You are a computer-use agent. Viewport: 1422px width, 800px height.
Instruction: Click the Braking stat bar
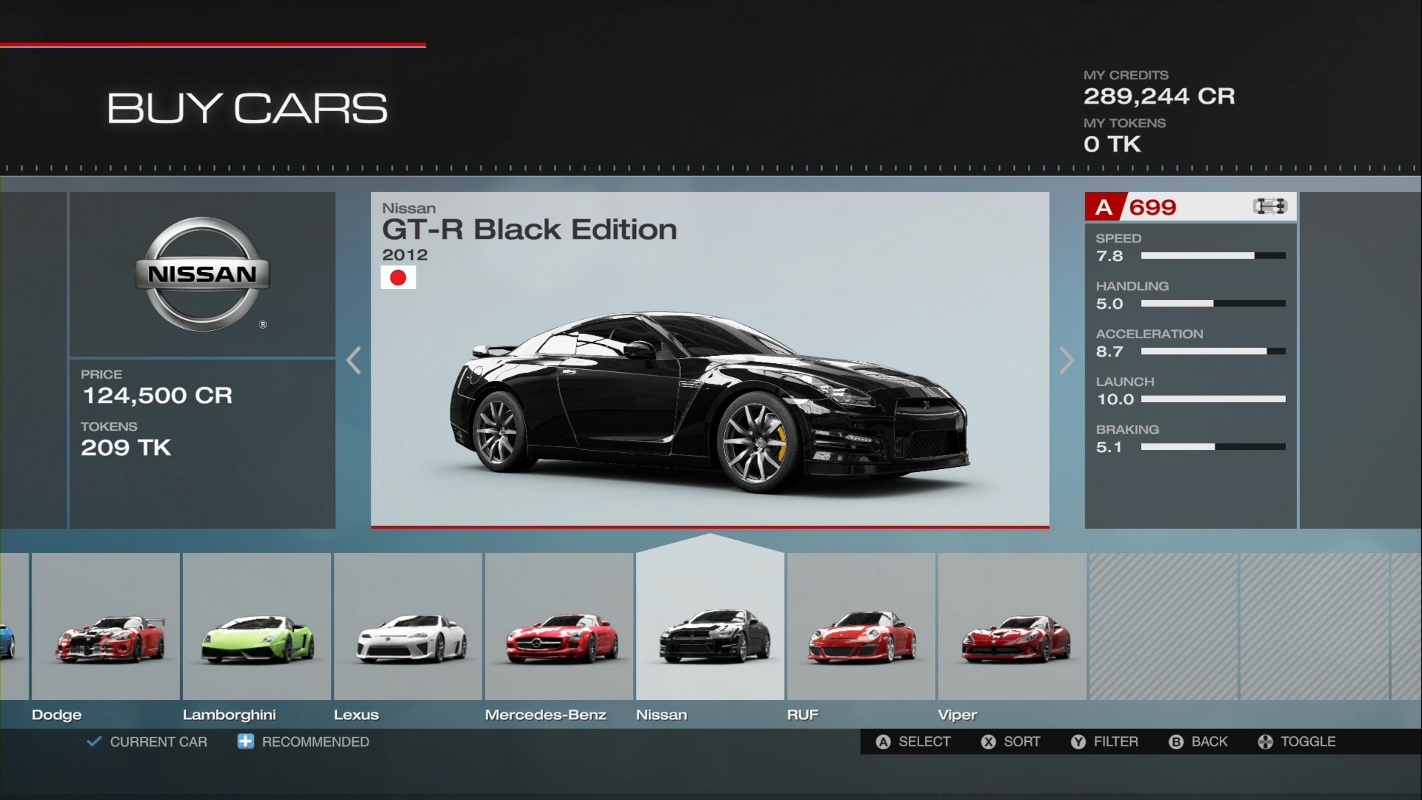1213,447
